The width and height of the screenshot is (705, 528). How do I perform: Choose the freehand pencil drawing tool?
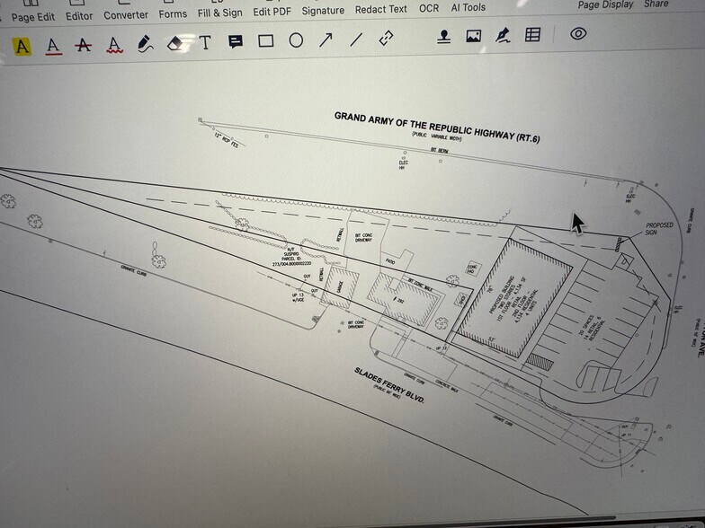(x=145, y=43)
